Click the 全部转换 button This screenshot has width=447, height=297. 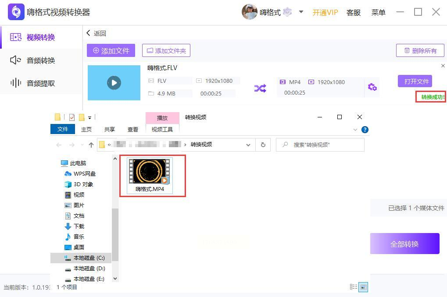coord(404,244)
